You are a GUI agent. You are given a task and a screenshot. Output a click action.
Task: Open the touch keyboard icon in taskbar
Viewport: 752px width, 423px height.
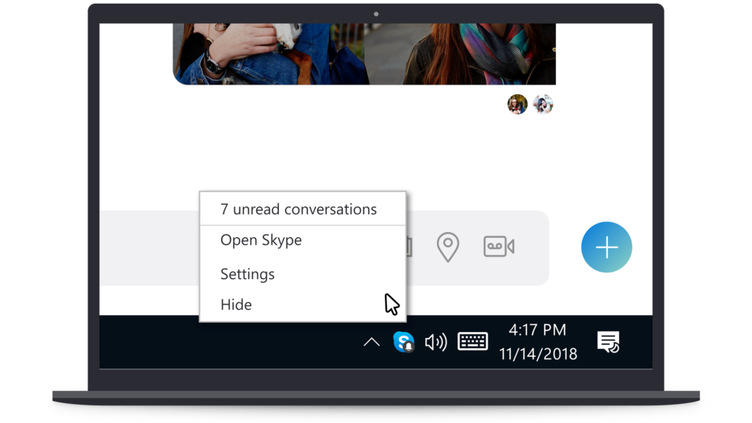(472, 341)
